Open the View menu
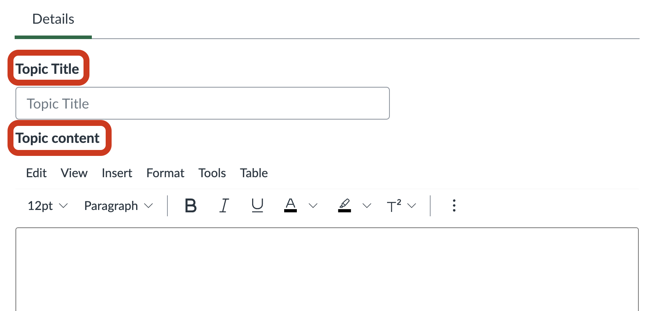Image resolution: width=657 pixels, height=311 pixels. tap(74, 173)
